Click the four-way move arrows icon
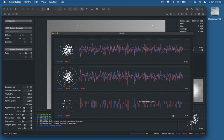 195,14
